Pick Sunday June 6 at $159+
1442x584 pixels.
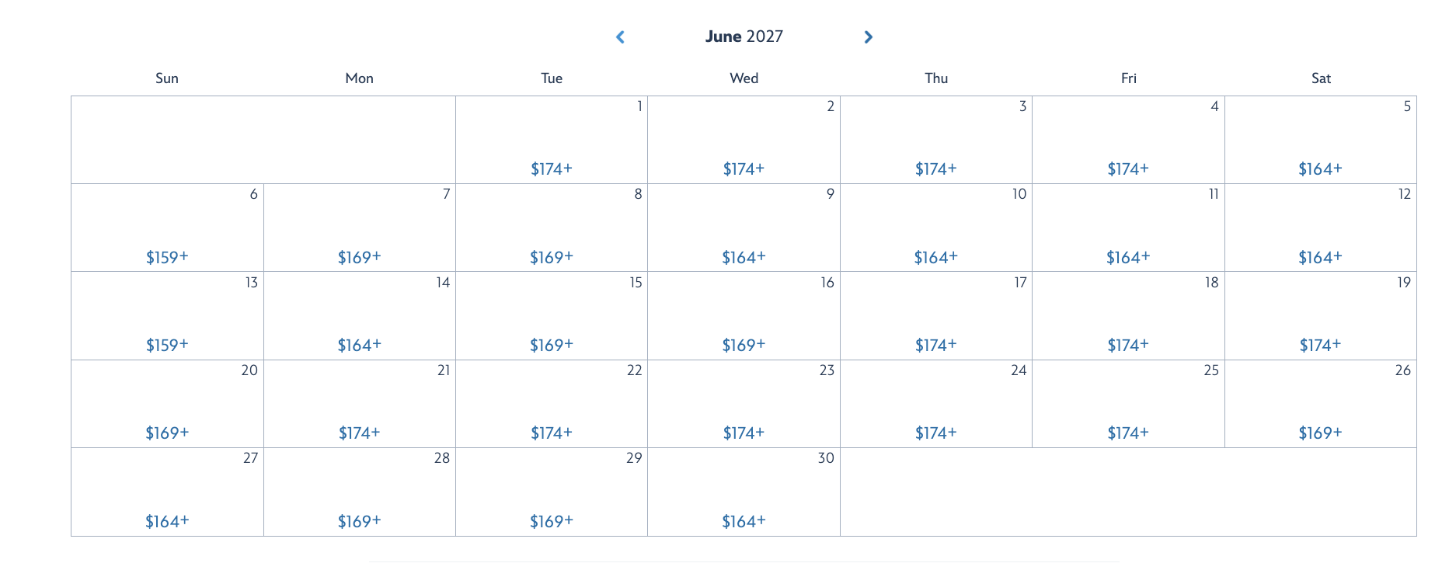(x=167, y=257)
